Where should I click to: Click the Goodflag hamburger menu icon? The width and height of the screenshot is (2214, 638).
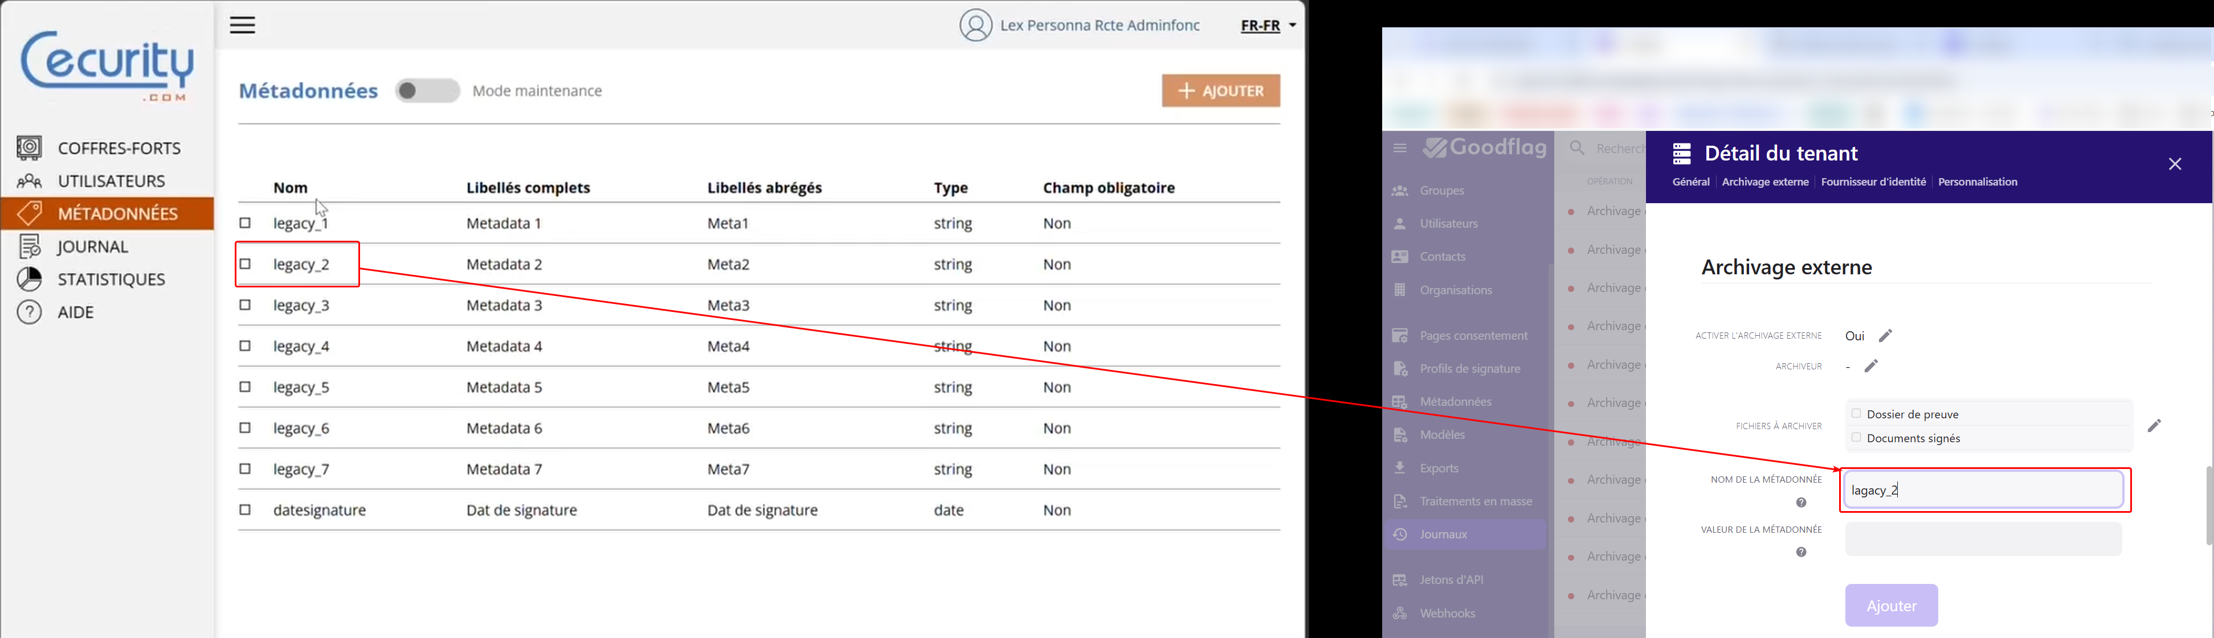(1400, 149)
